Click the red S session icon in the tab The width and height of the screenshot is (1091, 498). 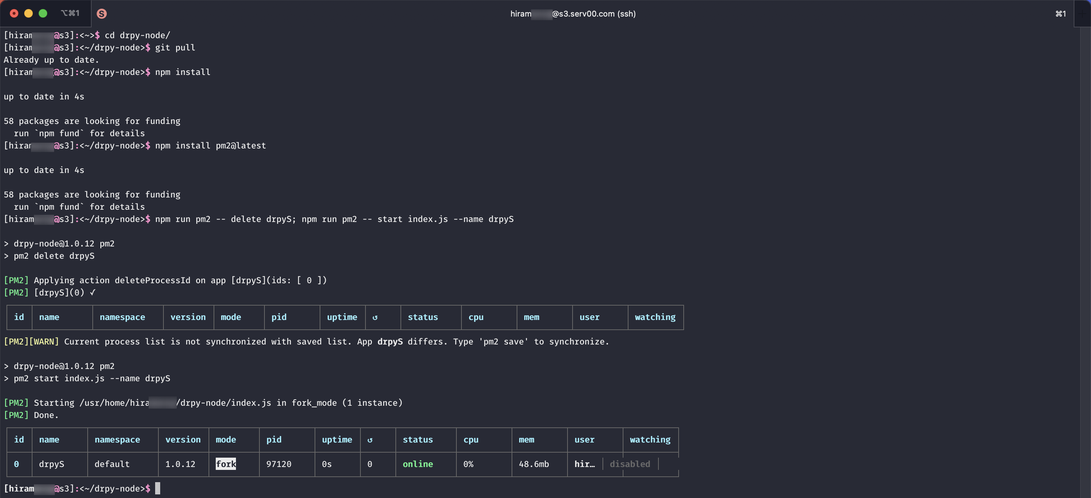point(102,14)
